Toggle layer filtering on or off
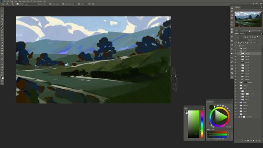This screenshot has width=263, height=148. (x=258, y=37)
